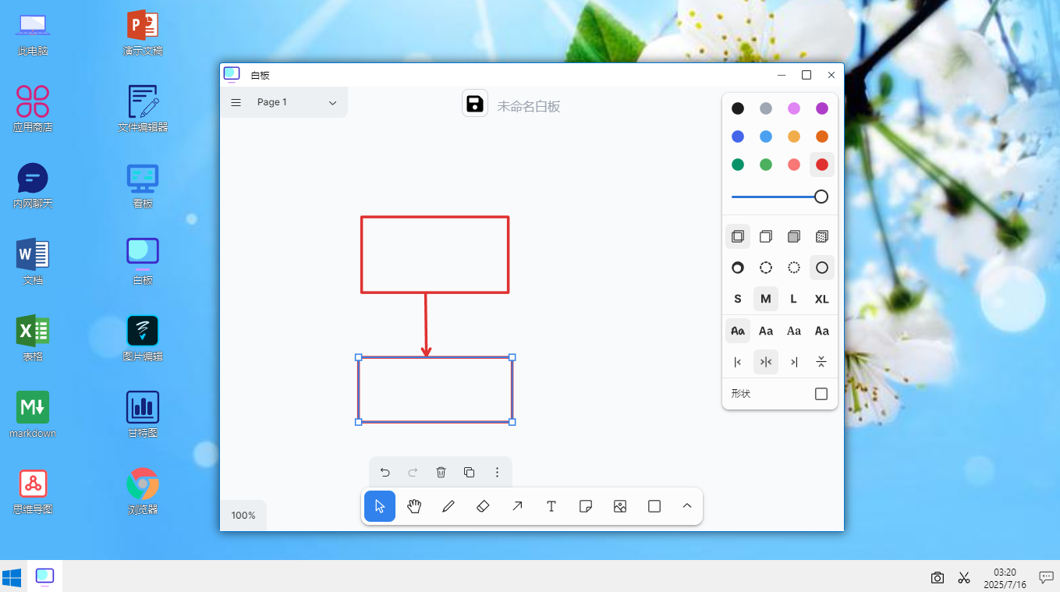Pick the light violet color swatch
The height and width of the screenshot is (592, 1060).
[x=794, y=108]
